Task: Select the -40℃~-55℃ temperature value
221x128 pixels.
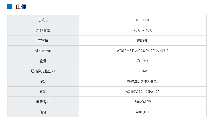Action: click(x=143, y=30)
